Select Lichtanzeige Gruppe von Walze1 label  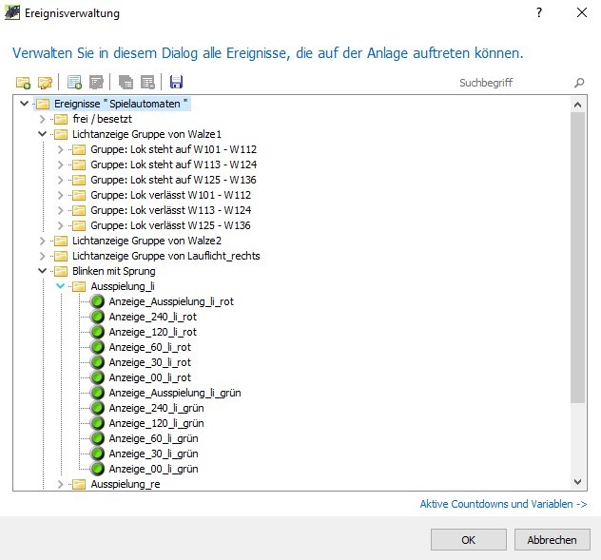[146, 134]
